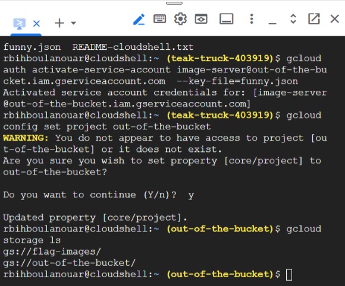Open Cloud Shell in new window
Image resolution: width=345 pixels, height=286 pixels.
(313, 19)
